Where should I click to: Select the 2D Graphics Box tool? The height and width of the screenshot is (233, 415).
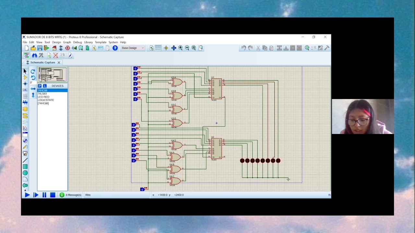pos(25,167)
